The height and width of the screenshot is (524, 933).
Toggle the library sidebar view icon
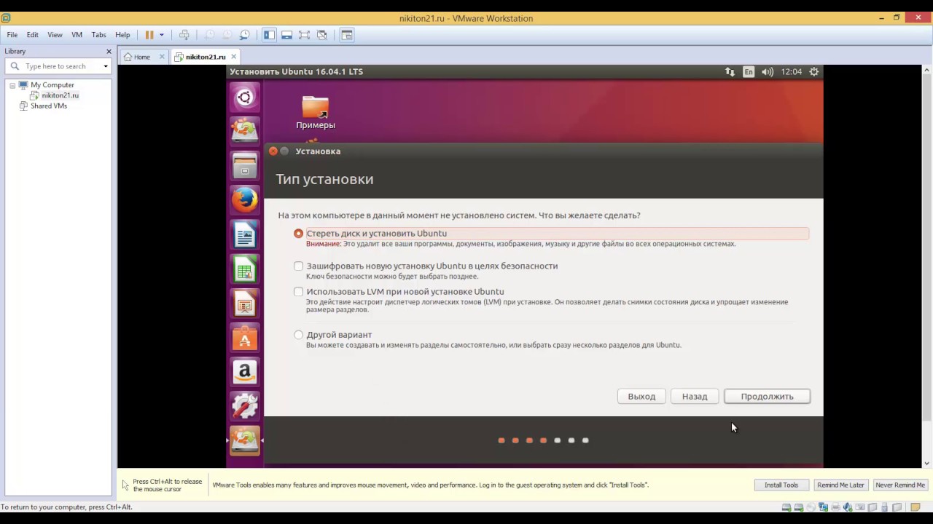pyautogui.click(x=269, y=35)
